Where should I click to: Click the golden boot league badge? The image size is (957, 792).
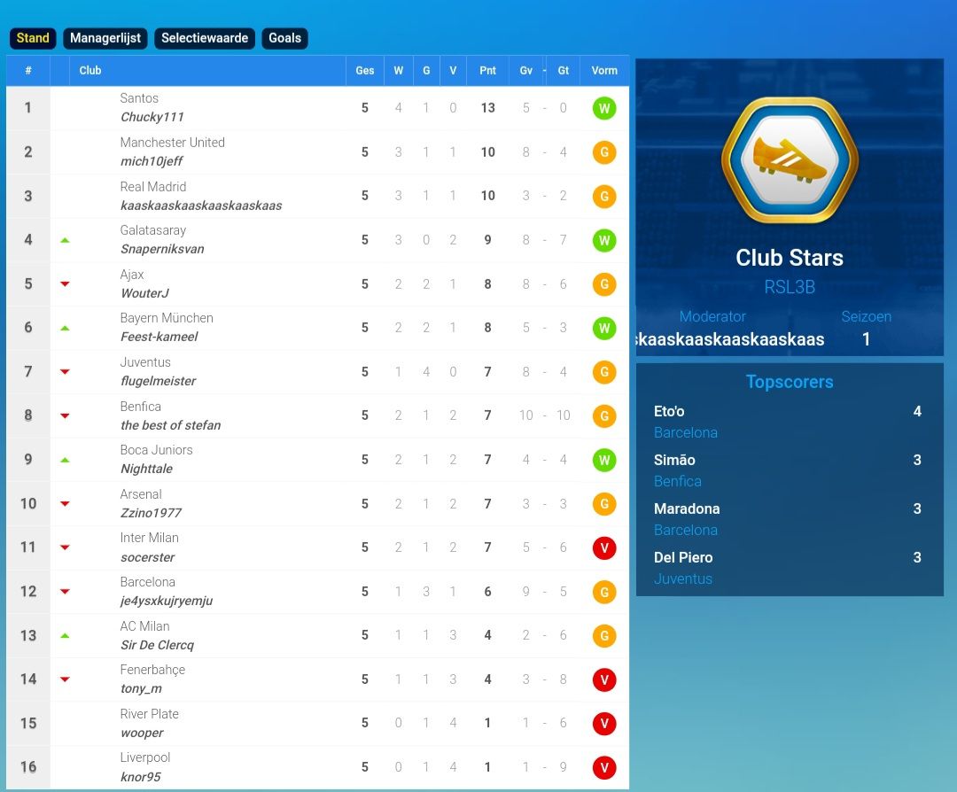(790, 160)
